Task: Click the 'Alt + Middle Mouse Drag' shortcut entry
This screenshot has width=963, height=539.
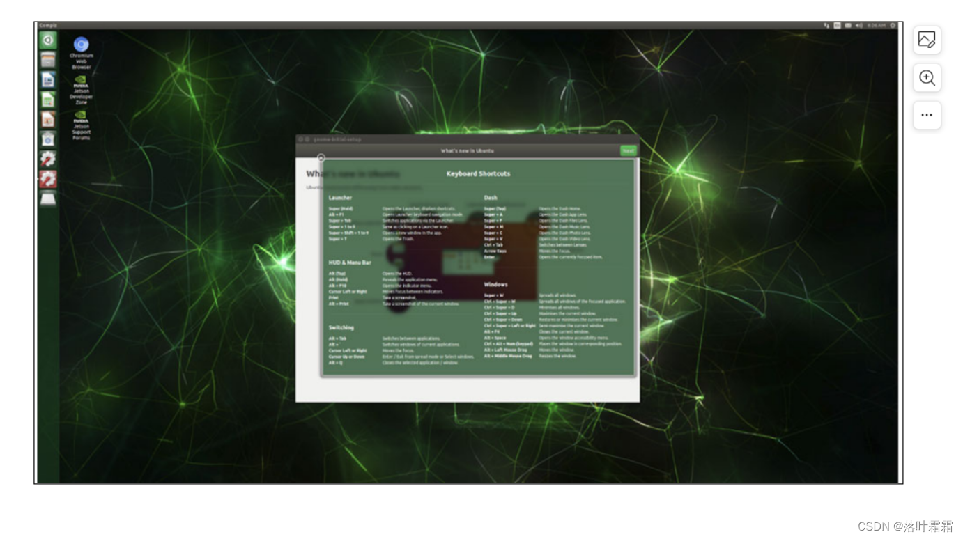Action: tap(508, 356)
